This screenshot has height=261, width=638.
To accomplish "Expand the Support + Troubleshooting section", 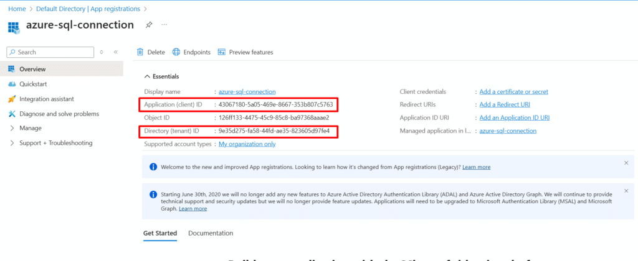I will [x=11, y=143].
